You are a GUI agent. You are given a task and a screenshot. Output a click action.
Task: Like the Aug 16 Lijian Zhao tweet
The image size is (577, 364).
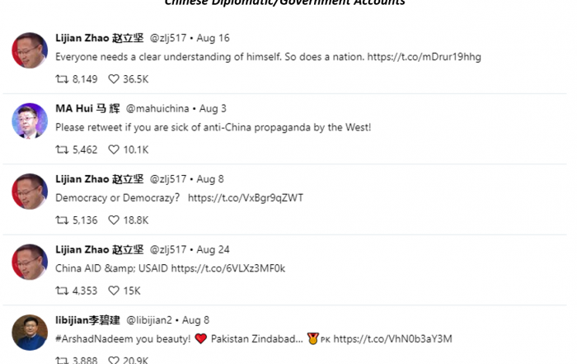pyautogui.click(x=114, y=79)
